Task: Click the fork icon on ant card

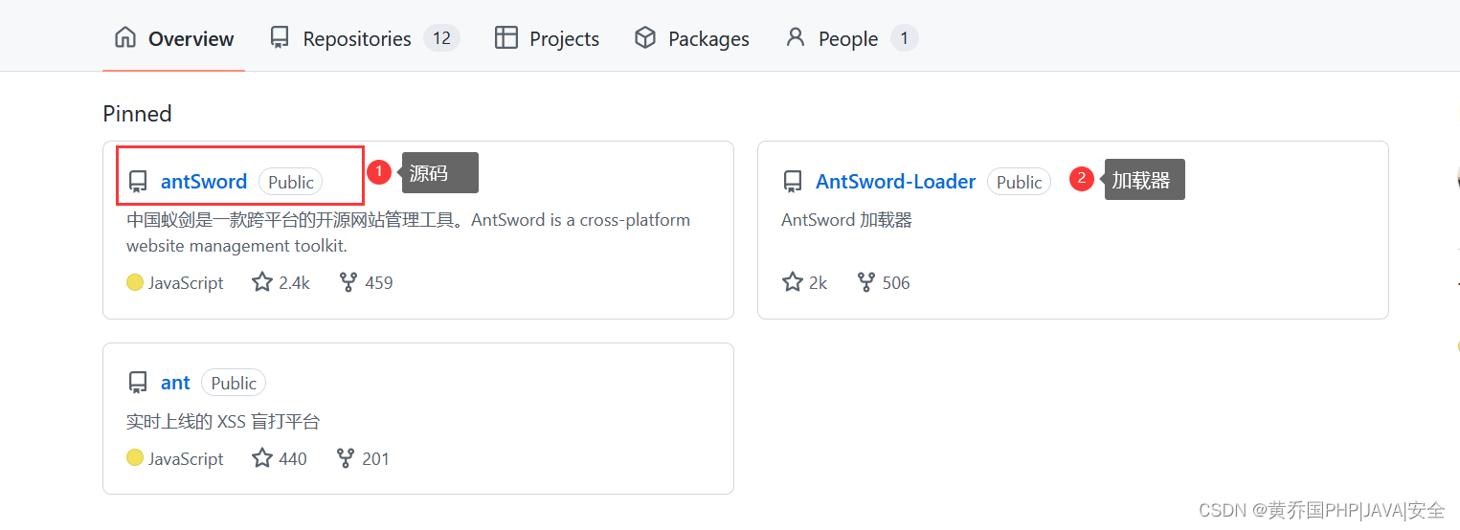Action: pos(346,458)
